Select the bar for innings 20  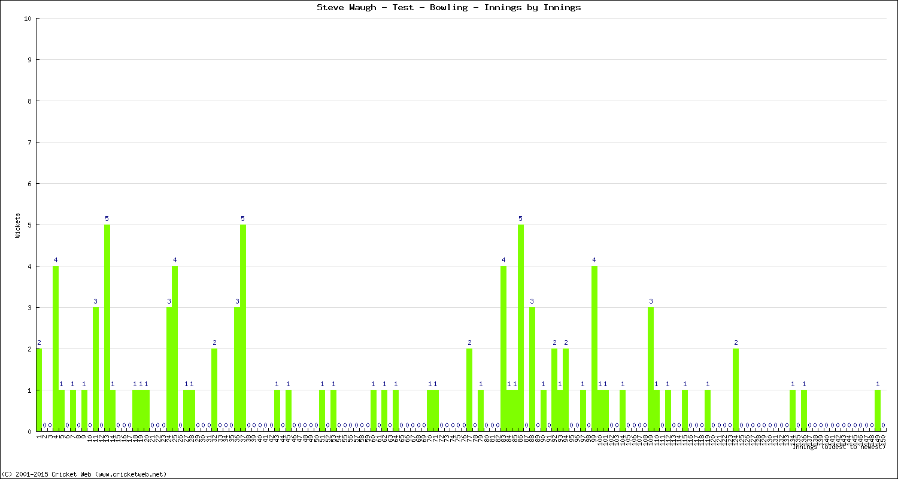coord(147,410)
